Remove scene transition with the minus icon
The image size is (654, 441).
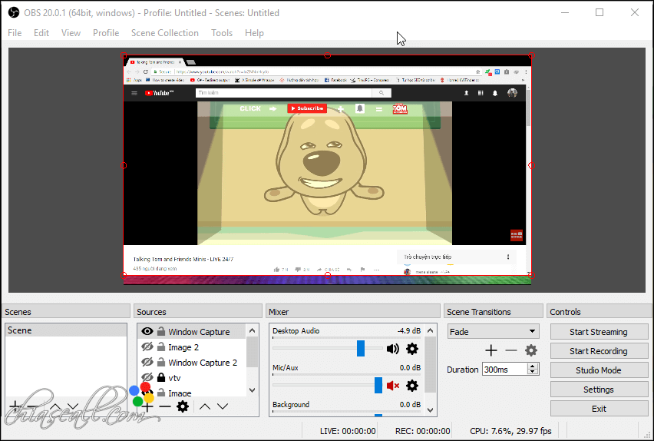click(511, 350)
